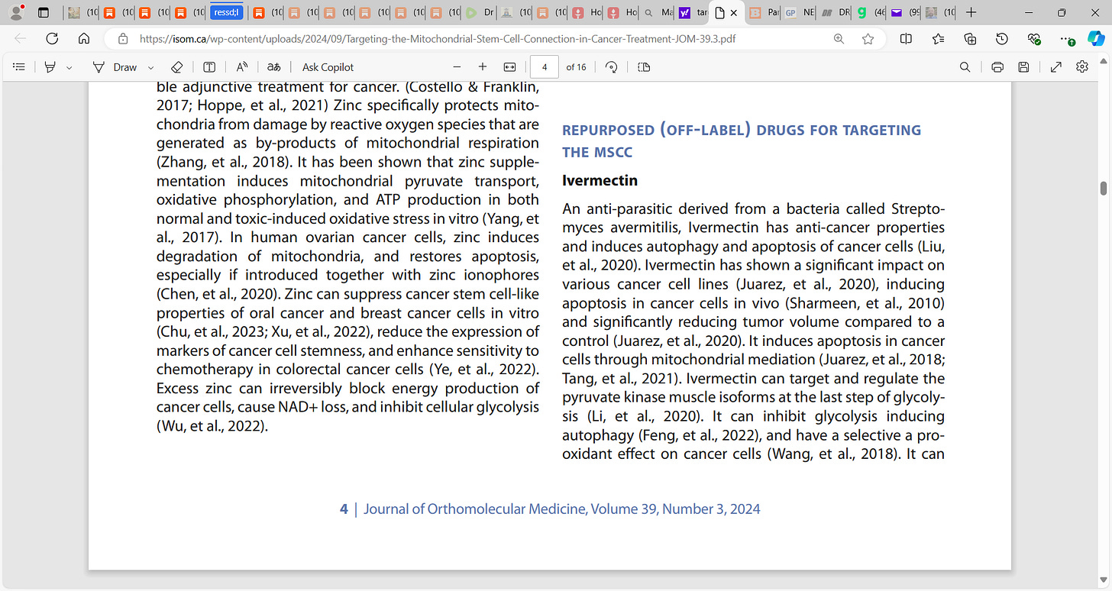1112x591 pixels.
Task: Switch to the 'Ma' search tab
Action: pyautogui.click(x=658, y=12)
